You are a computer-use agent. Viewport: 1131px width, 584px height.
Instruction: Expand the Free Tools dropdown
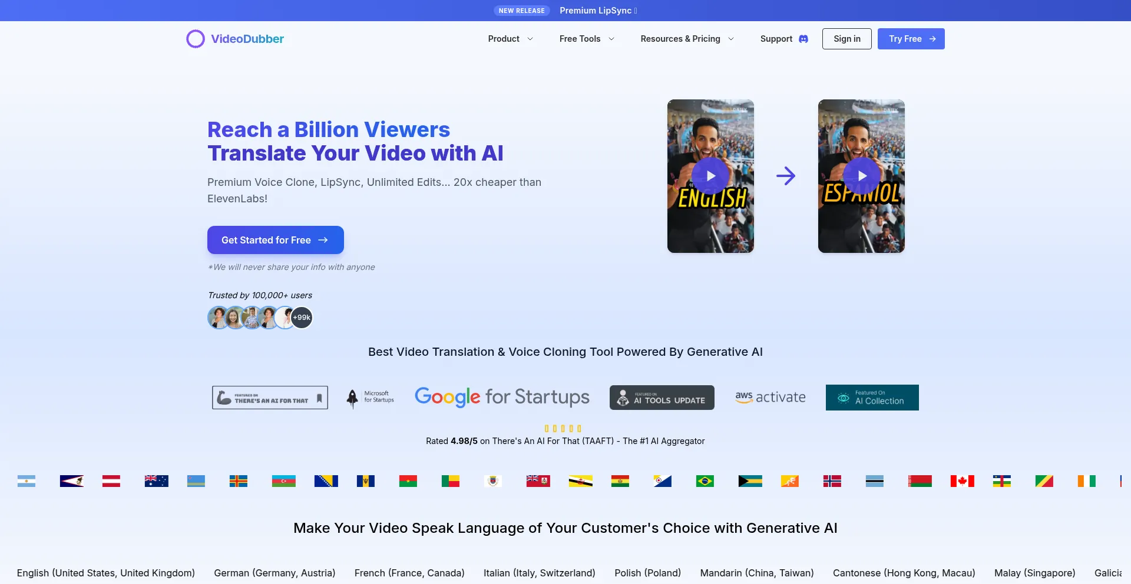pos(586,39)
